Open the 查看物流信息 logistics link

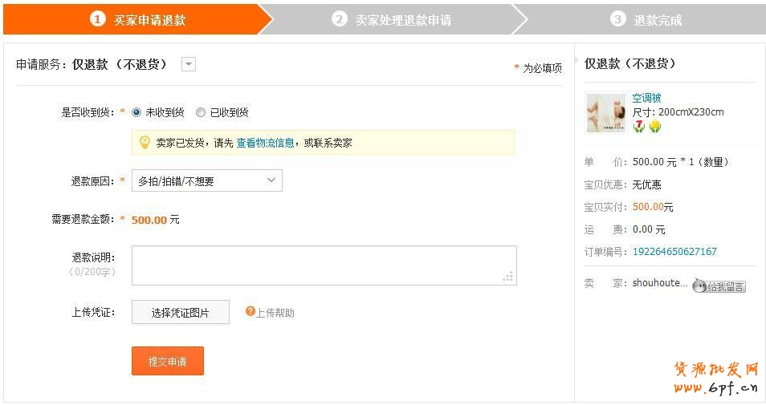pos(265,143)
